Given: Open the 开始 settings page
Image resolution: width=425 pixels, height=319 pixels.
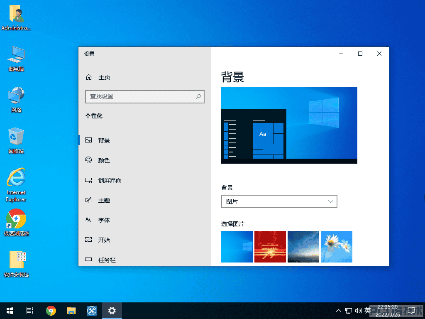Looking at the screenshot, I should (x=145, y=240).
